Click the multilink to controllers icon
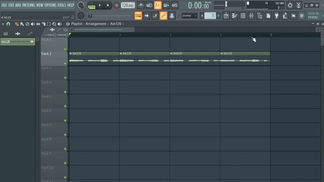 pyautogui.click(x=172, y=16)
